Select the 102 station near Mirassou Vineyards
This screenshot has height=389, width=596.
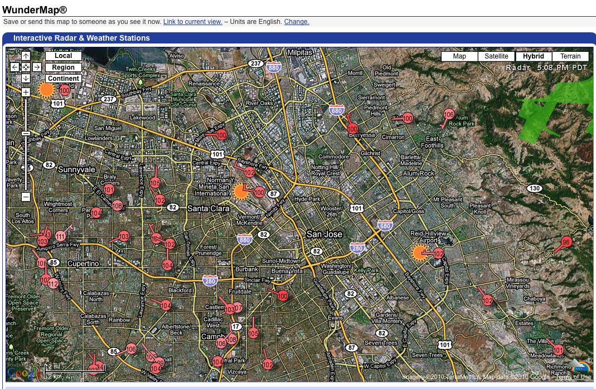tap(487, 300)
